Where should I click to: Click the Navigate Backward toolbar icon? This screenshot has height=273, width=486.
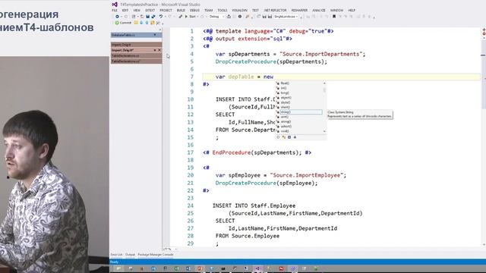click(117, 17)
